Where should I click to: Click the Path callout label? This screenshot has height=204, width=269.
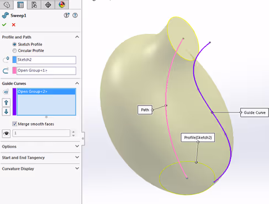145,110
